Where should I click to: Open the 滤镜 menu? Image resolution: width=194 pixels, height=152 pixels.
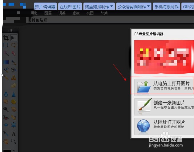[x=76, y=13]
